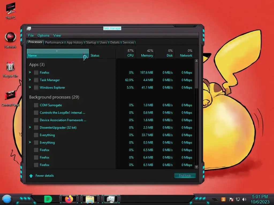The width and height of the screenshot is (274, 205).
Task: Switch to the Users tab
Action: [x=103, y=42]
